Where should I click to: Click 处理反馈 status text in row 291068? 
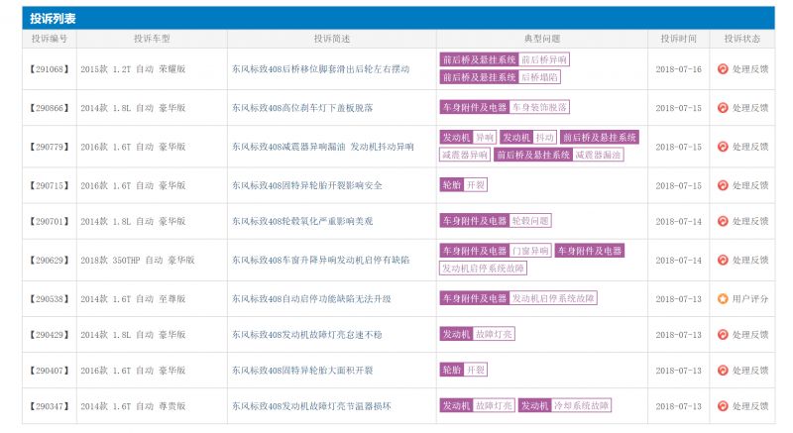[750, 69]
